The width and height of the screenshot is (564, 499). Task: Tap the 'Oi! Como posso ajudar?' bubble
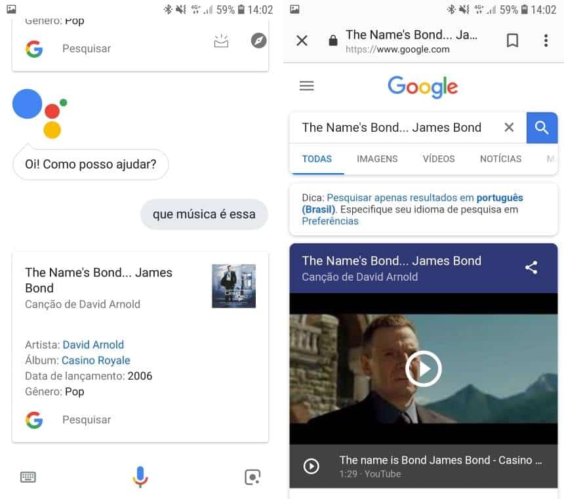pos(91,165)
